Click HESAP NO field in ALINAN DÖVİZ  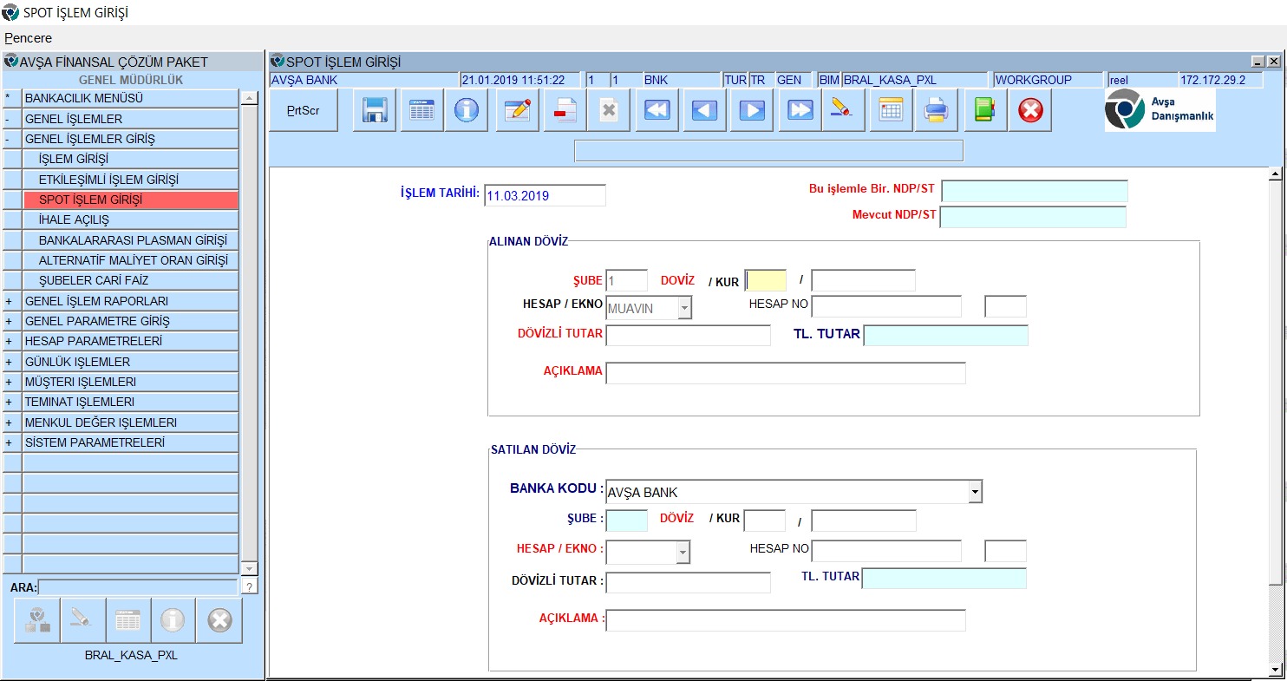pos(886,306)
